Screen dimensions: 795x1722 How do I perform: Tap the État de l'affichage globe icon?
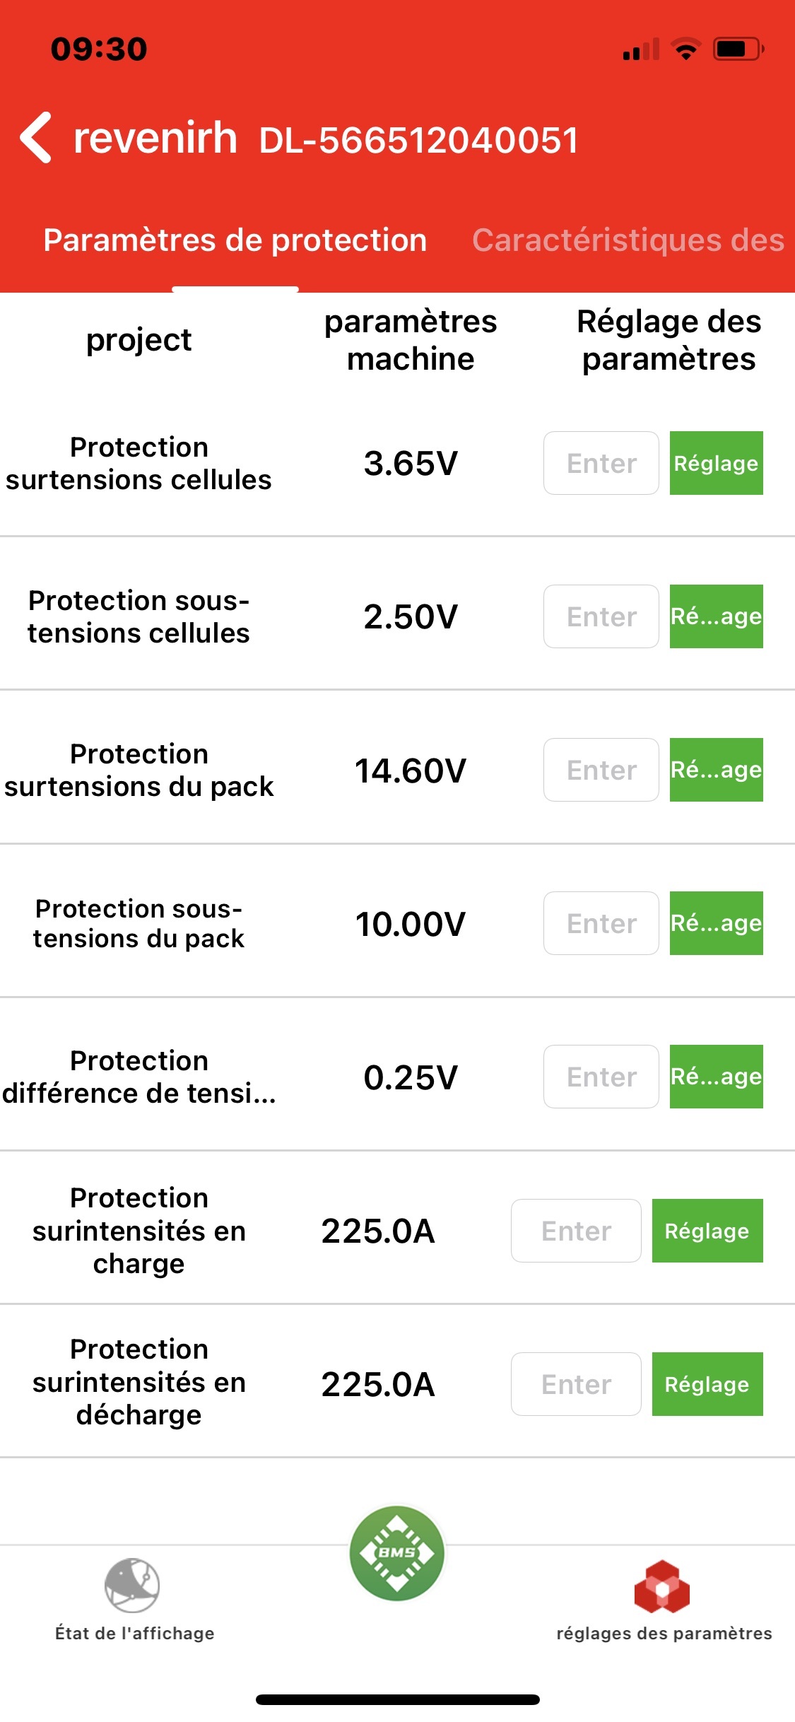click(132, 1586)
